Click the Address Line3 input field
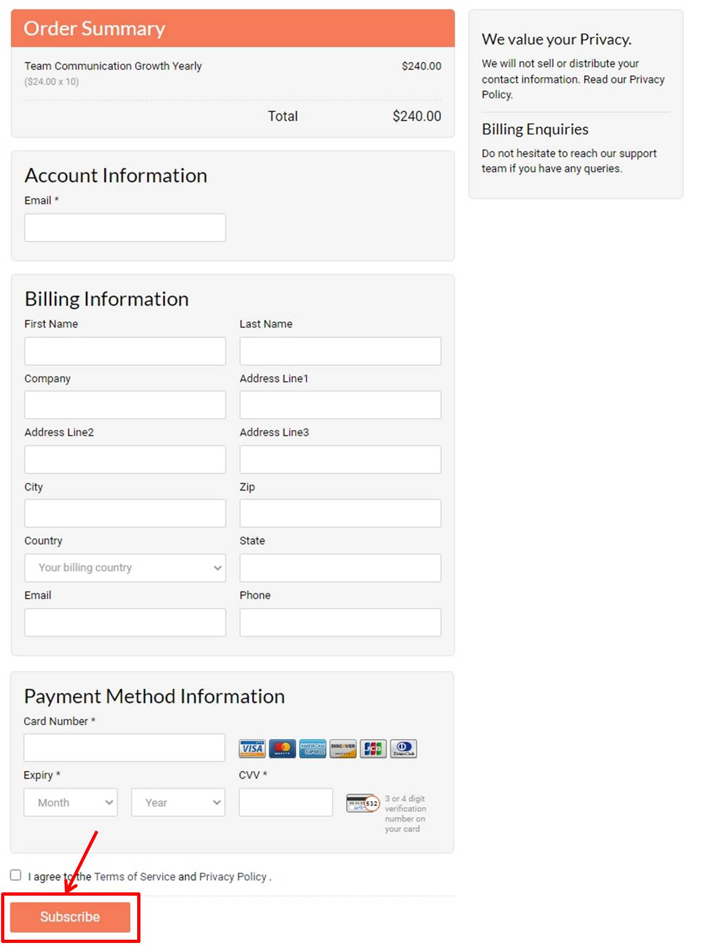The width and height of the screenshot is (708, 951). point(340,460)
